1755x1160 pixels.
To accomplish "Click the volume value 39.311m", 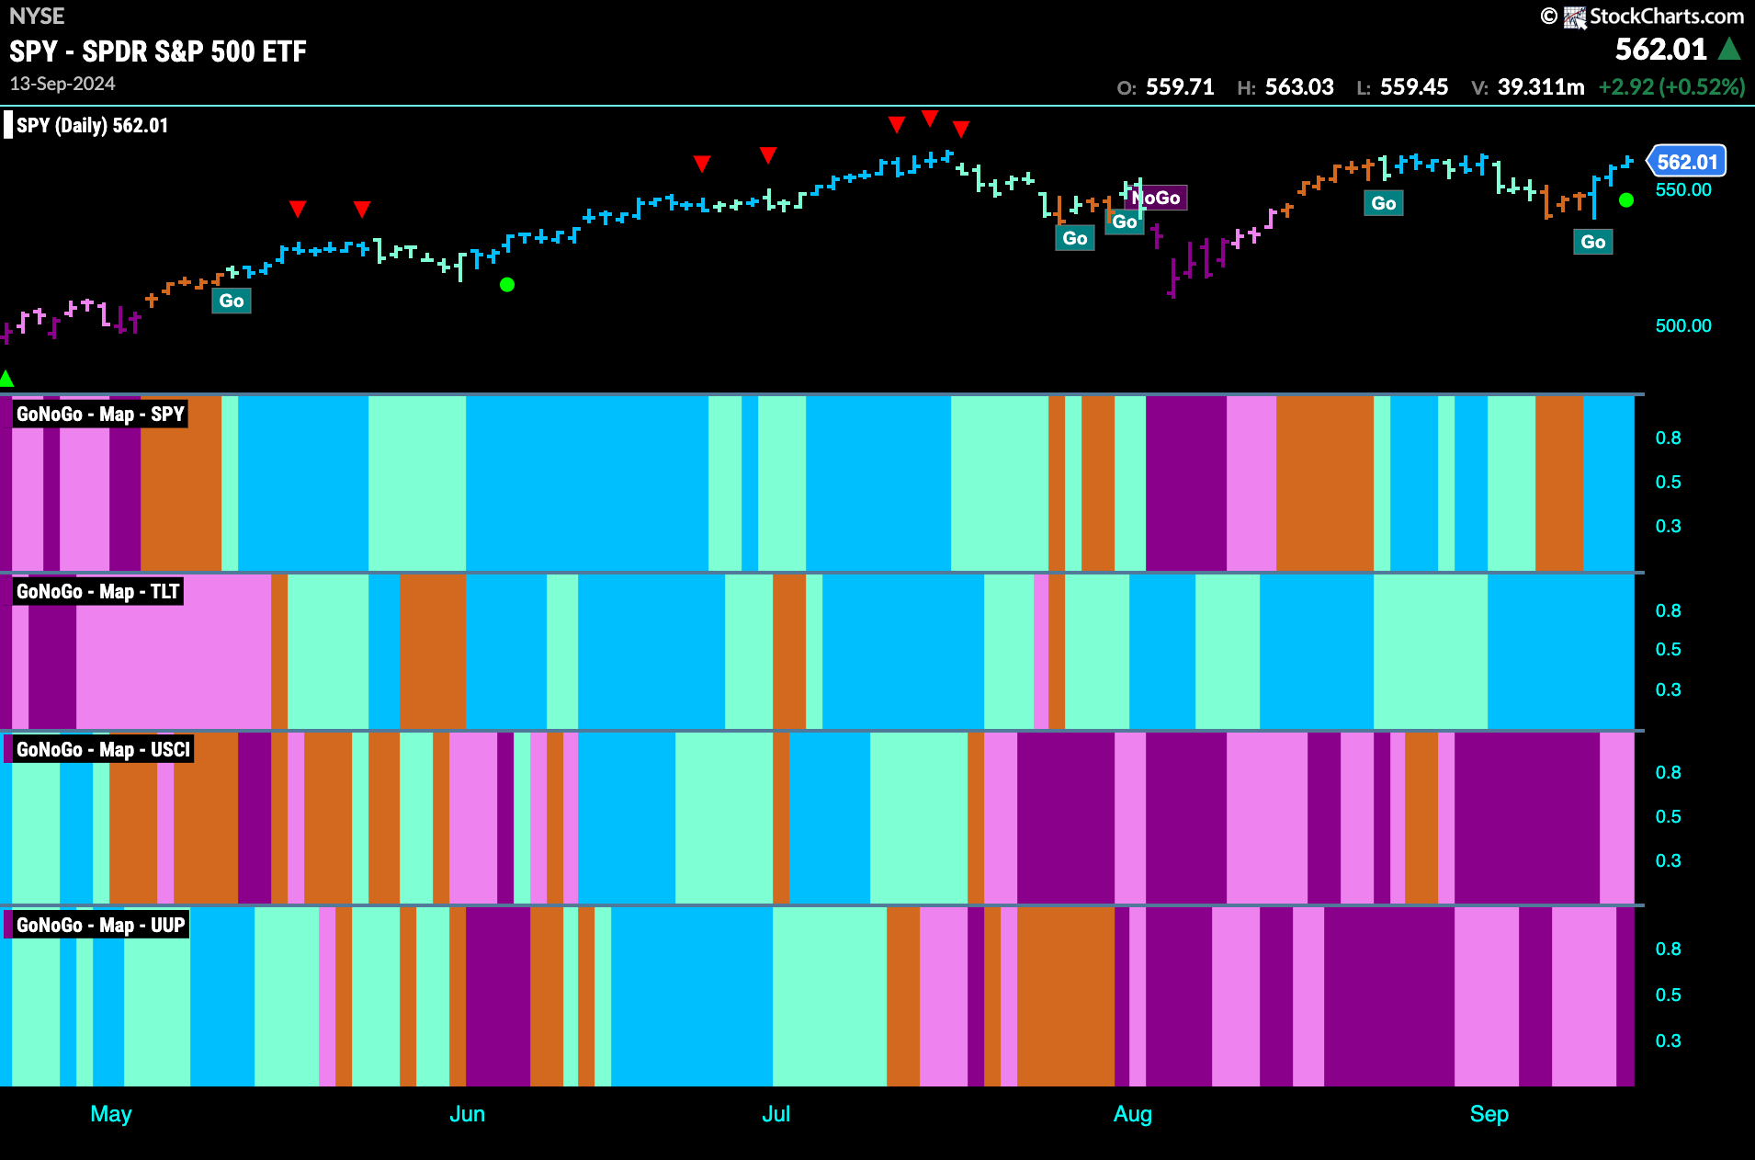I will click(1541, 87).
